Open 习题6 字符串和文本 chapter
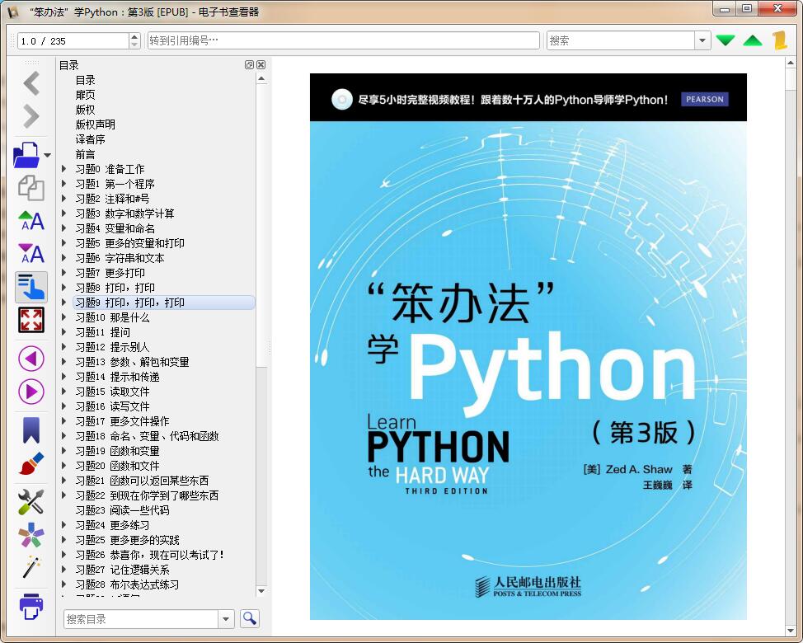 pyautogui.click(x=120, y=257)
